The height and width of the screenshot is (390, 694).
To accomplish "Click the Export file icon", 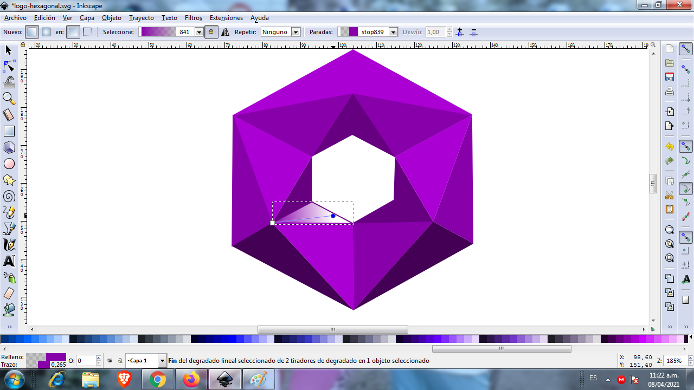I will pos(670,126).
